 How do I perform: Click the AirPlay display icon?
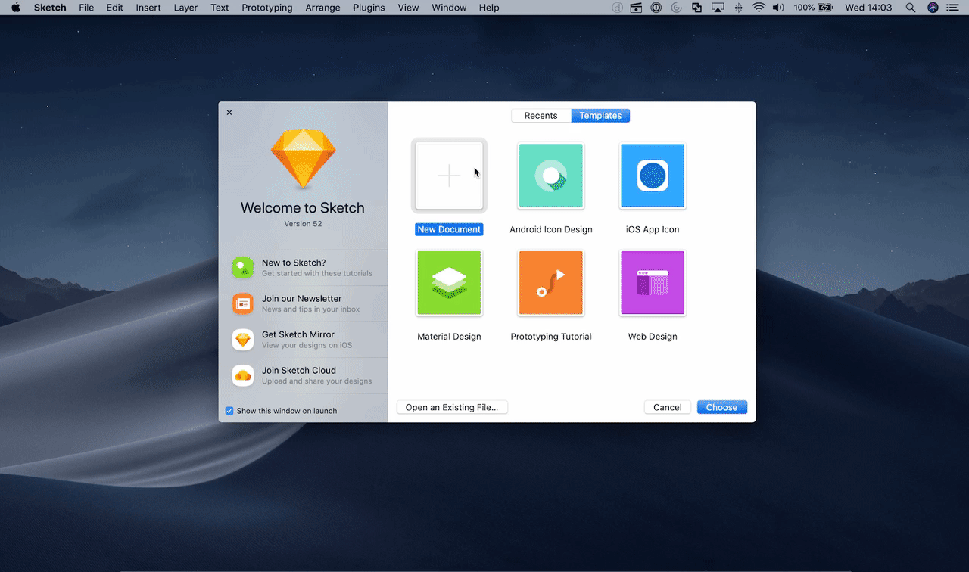tap(718, 8)
